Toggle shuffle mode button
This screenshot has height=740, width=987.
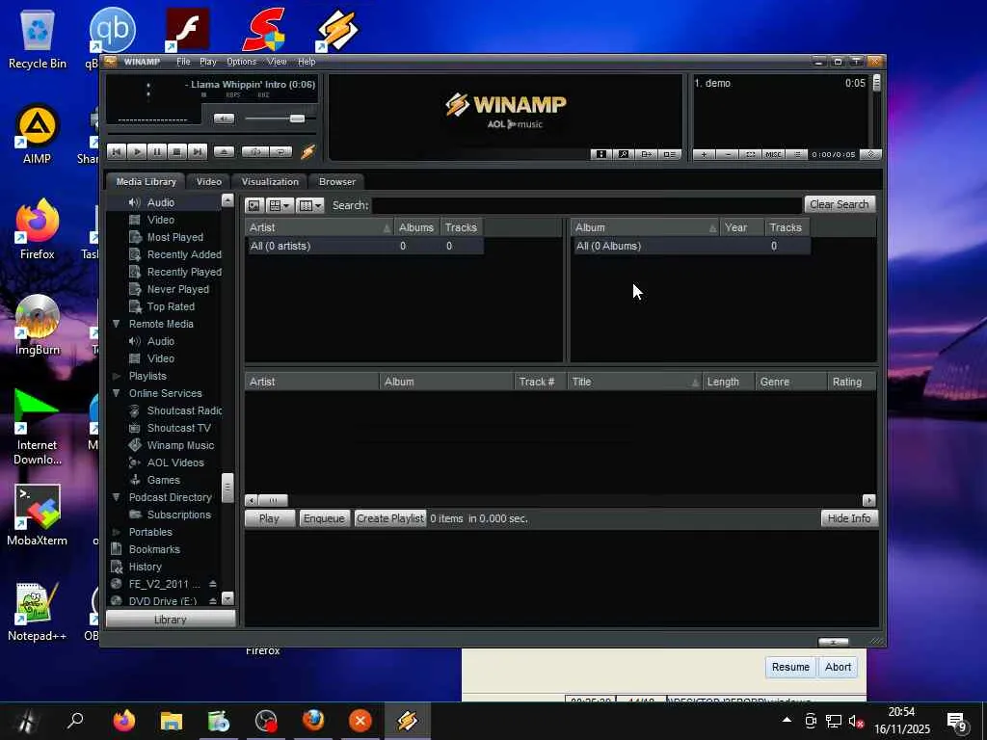pos(254,151)
